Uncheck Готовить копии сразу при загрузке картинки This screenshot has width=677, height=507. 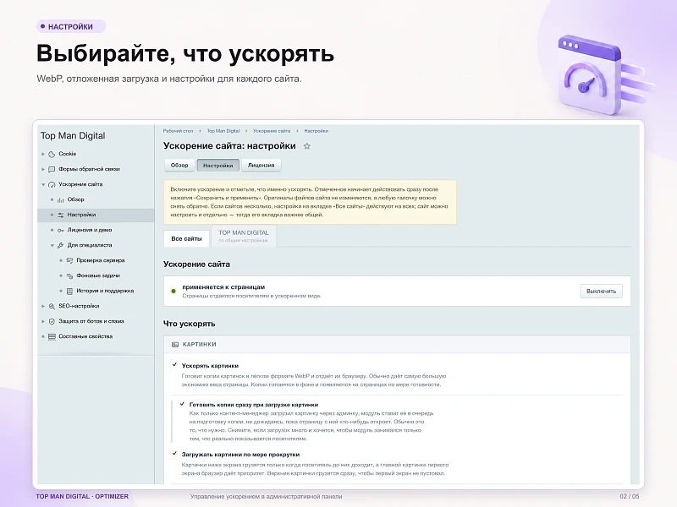[x=182, y=404]
